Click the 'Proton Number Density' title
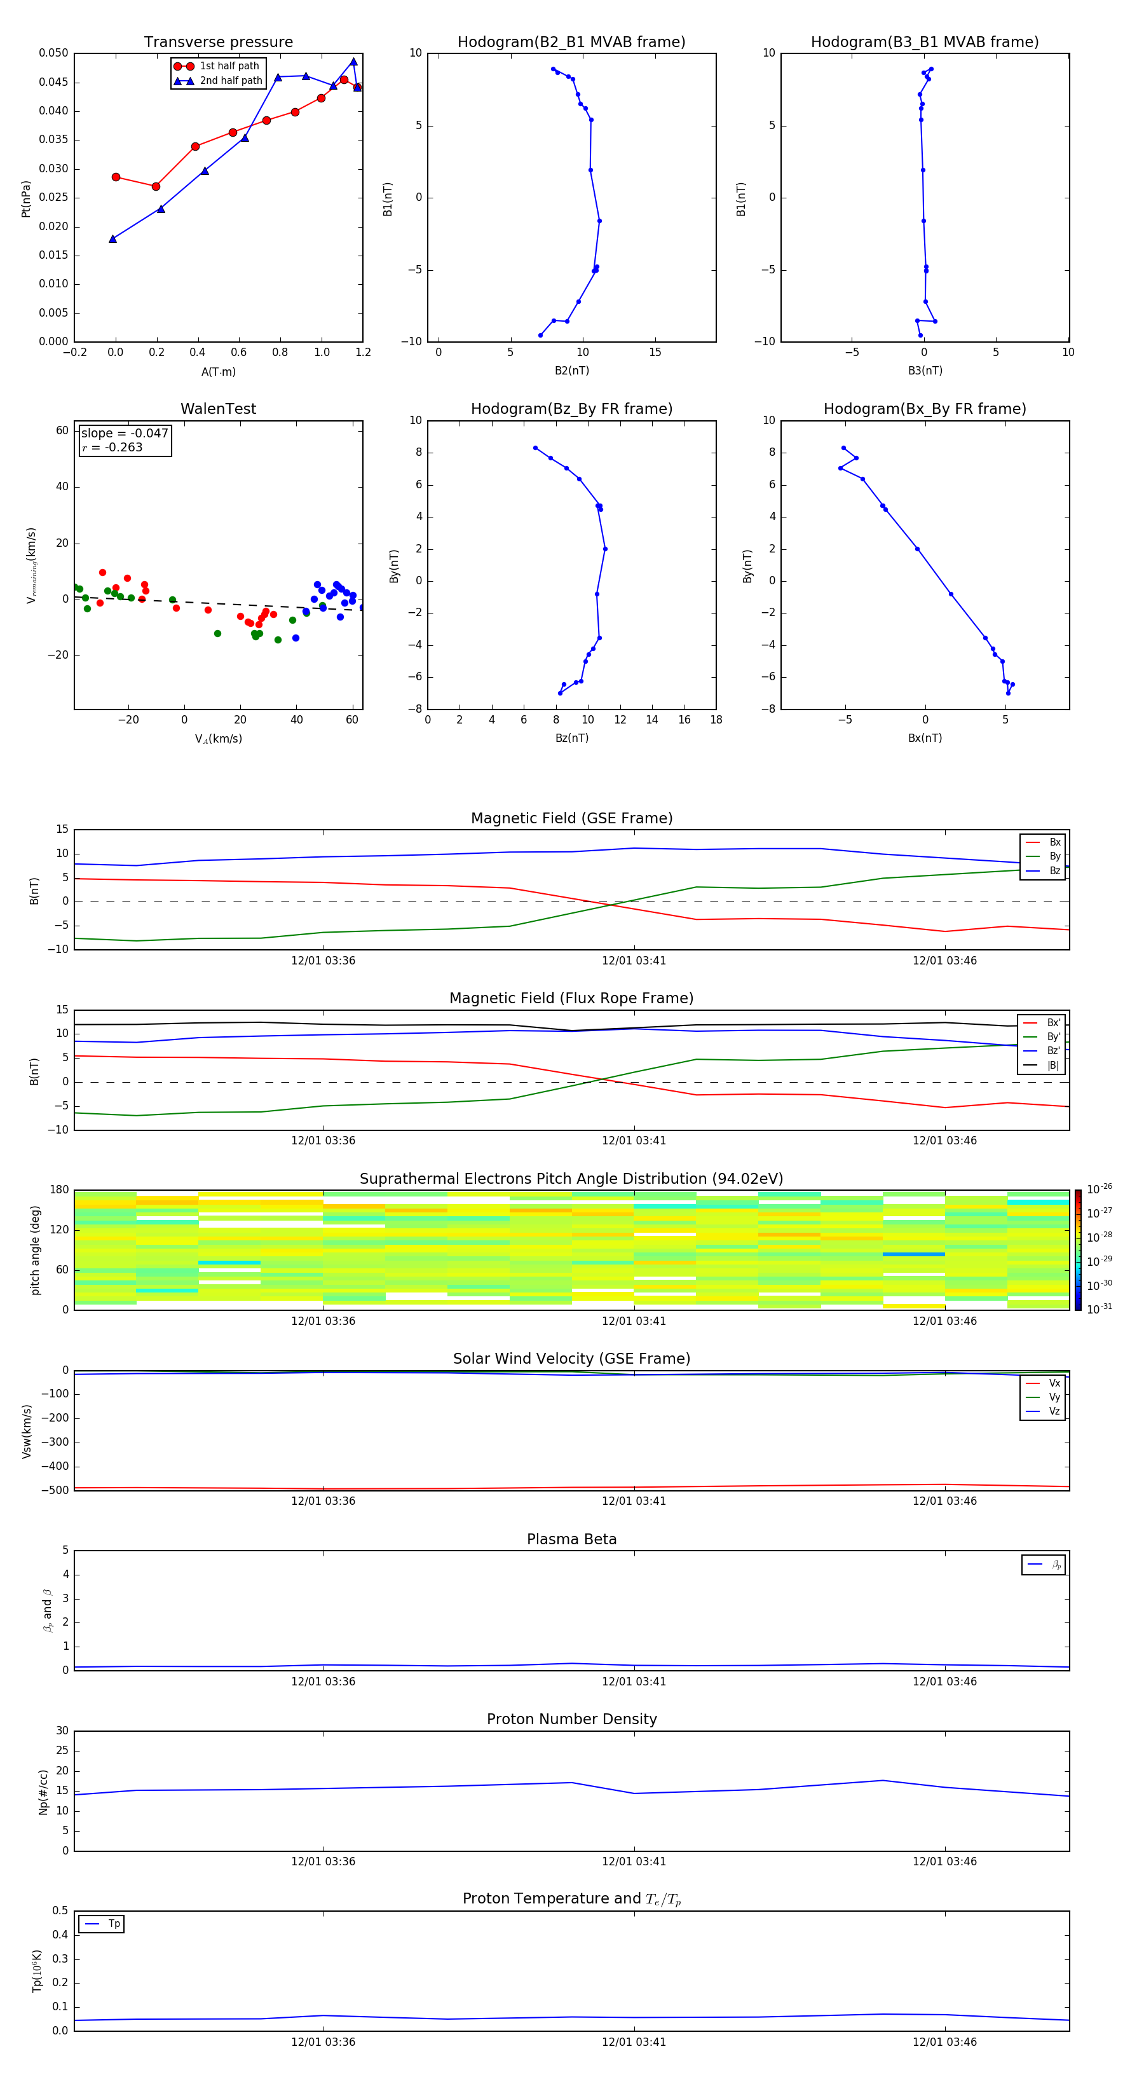The width and height of the screenshot is (1144, 2098). pyautogui.click(x=571, y=1719)
